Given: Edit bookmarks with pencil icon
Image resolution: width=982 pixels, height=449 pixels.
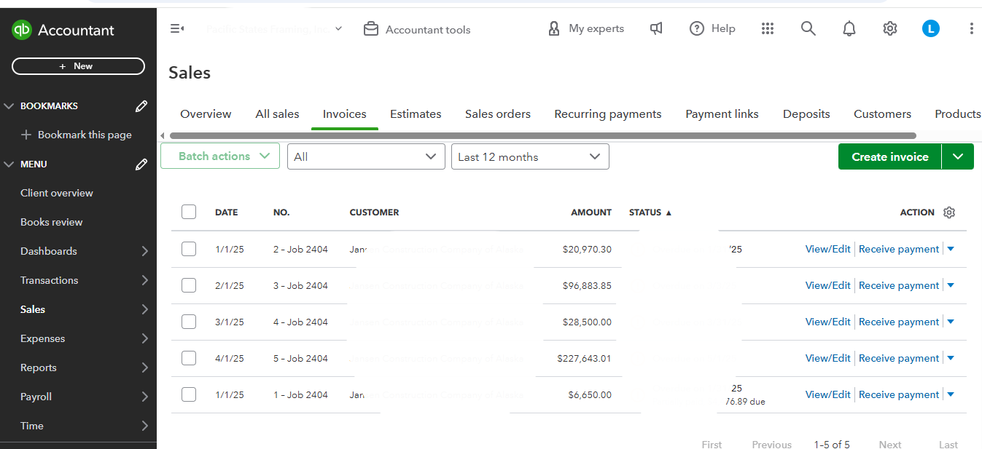Looking at the screenshot, I should 141,106.
